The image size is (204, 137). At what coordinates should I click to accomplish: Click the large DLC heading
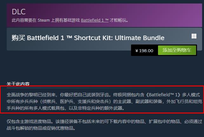19,12
